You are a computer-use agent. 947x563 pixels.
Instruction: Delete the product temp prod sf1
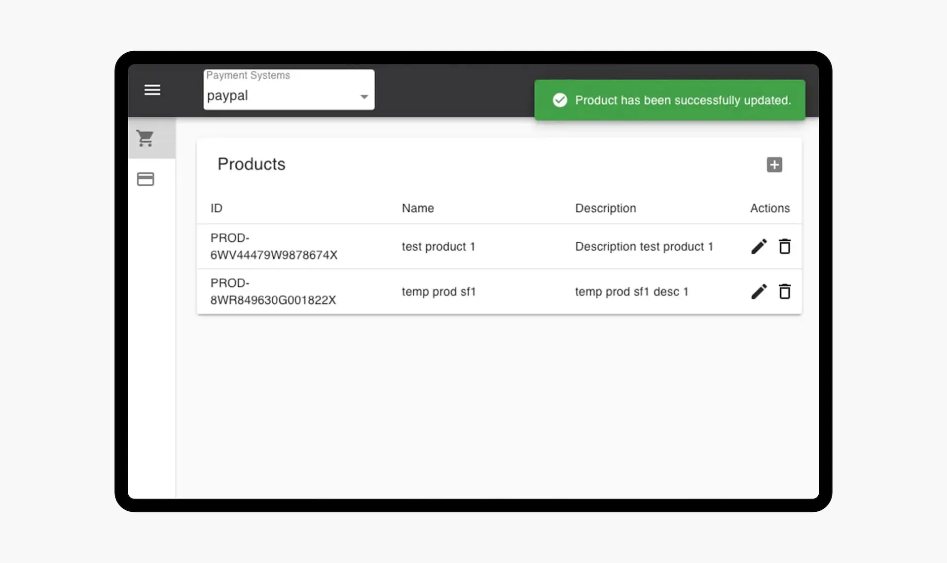click(x=785, y=291)
